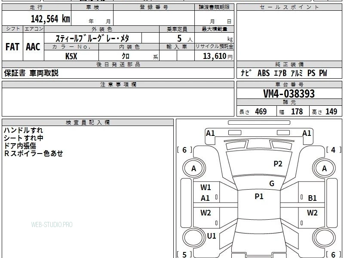This screenshot has height=258, width=344.
Task: Click the A1 mark on left front door
Action: click(205, 198)
